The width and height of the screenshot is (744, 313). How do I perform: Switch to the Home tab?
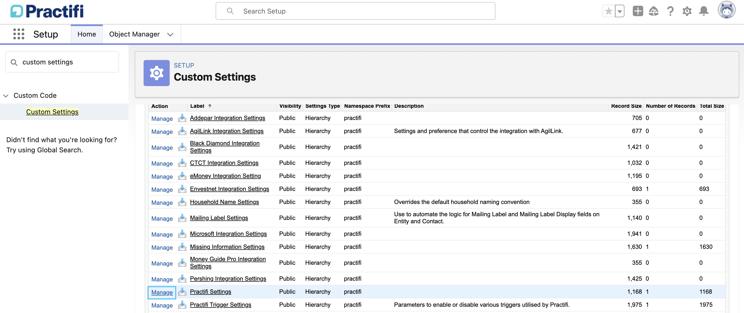pyautogui.click(x=87, y=34)
